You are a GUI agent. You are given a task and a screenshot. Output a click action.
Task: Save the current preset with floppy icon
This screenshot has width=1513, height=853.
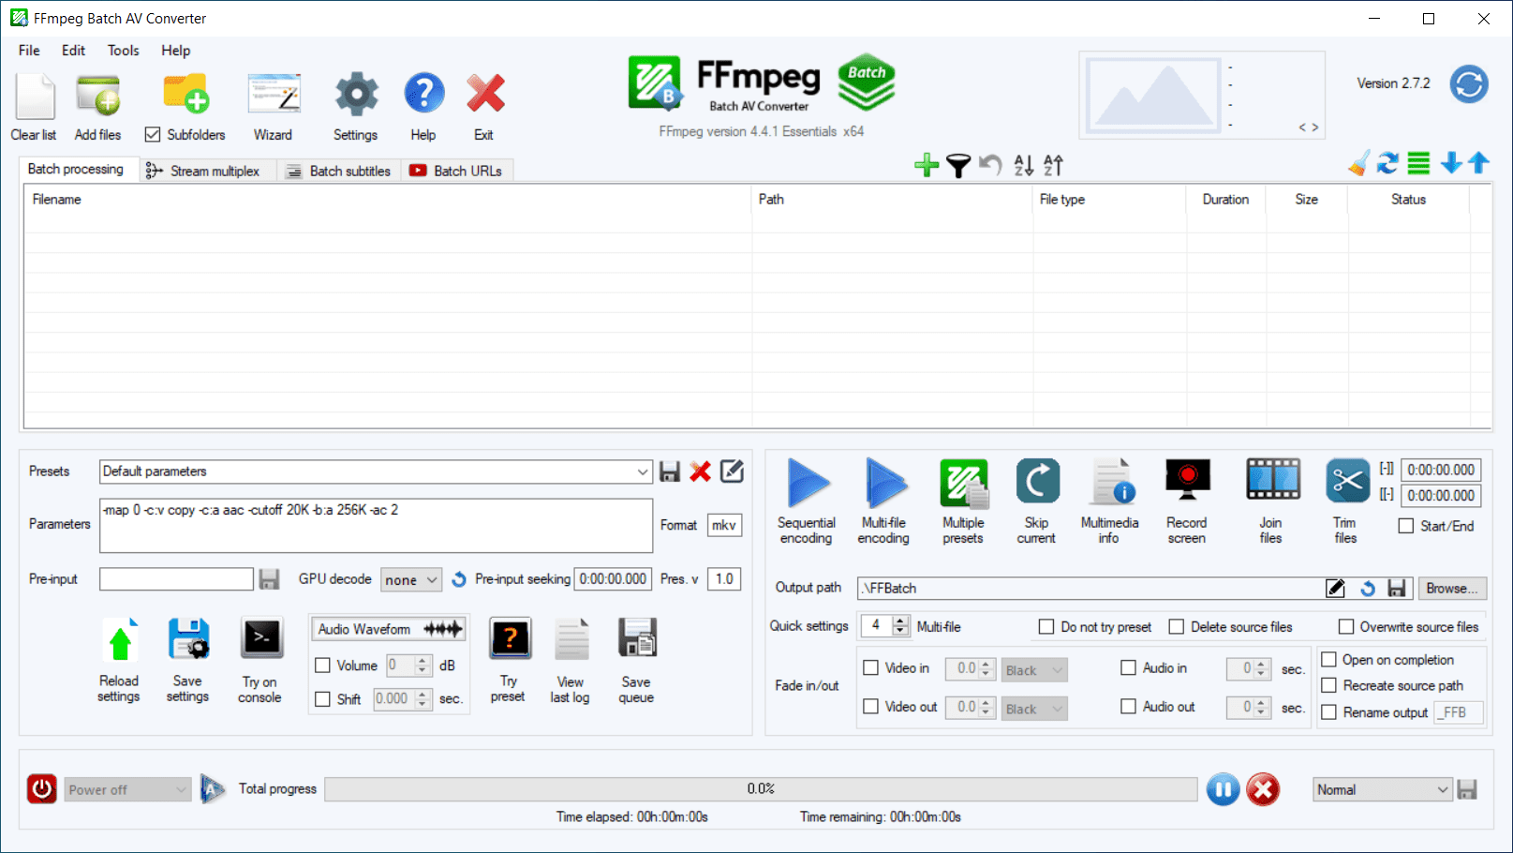pos(670,471)
